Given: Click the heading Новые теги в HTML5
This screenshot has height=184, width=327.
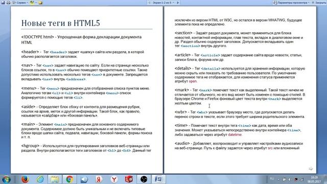Looking at the screenshot, I should tap(61, 23).
